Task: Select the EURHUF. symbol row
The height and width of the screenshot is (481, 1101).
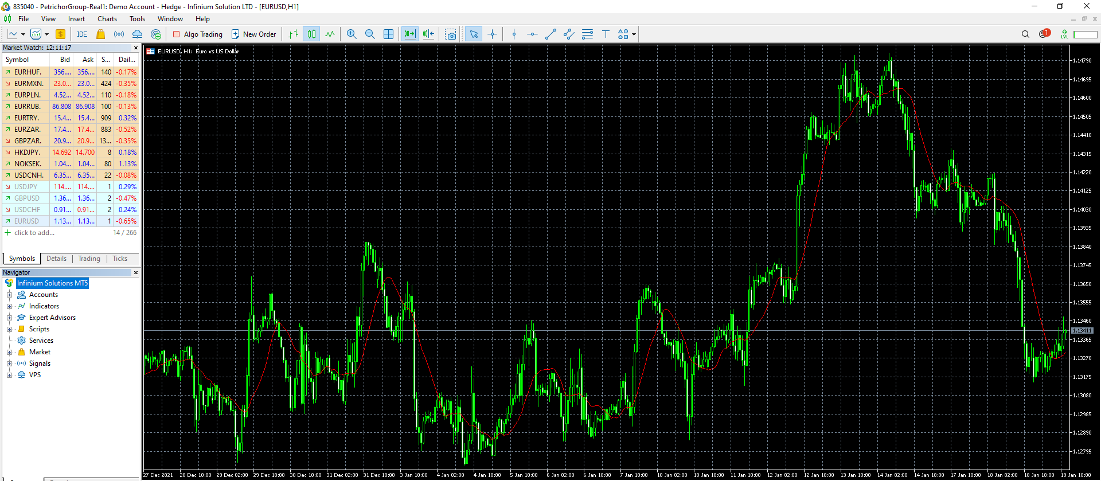Action: (x=71, y=72)
